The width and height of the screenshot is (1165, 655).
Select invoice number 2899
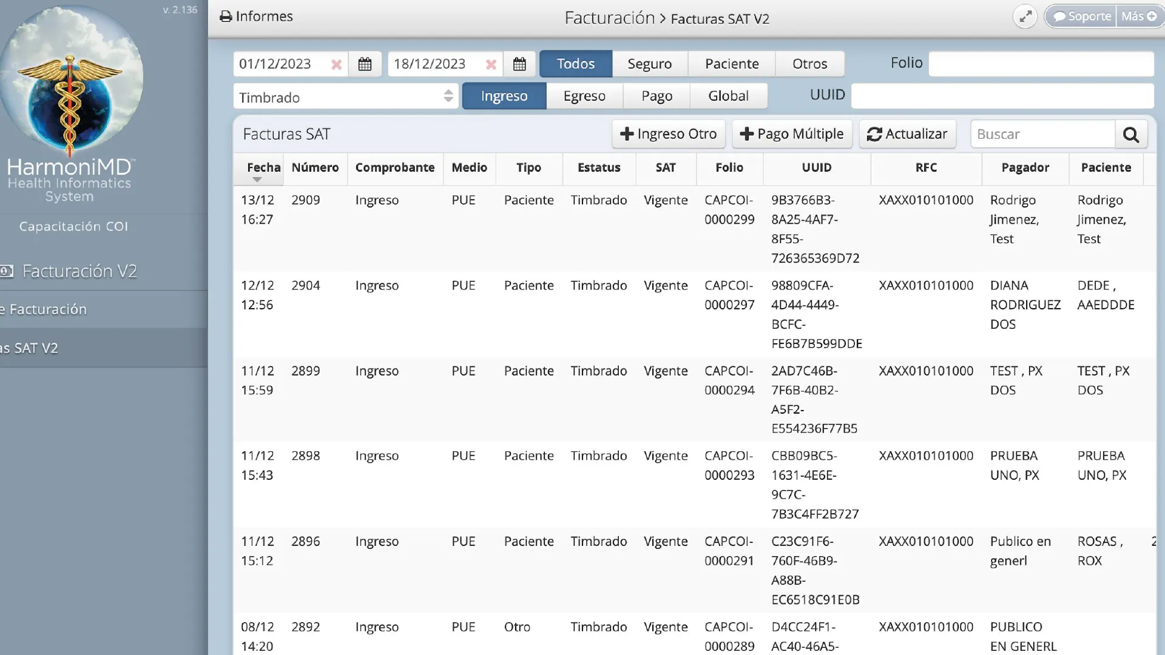(x=305, y=371)
